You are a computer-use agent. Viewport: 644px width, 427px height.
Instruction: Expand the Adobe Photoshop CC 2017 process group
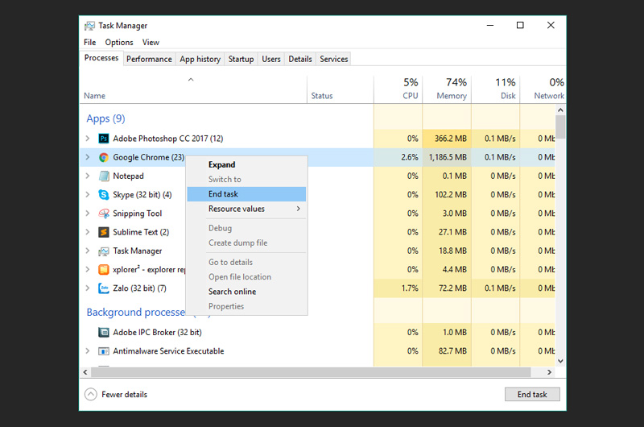pyautogui.click(x=88, y=139)
